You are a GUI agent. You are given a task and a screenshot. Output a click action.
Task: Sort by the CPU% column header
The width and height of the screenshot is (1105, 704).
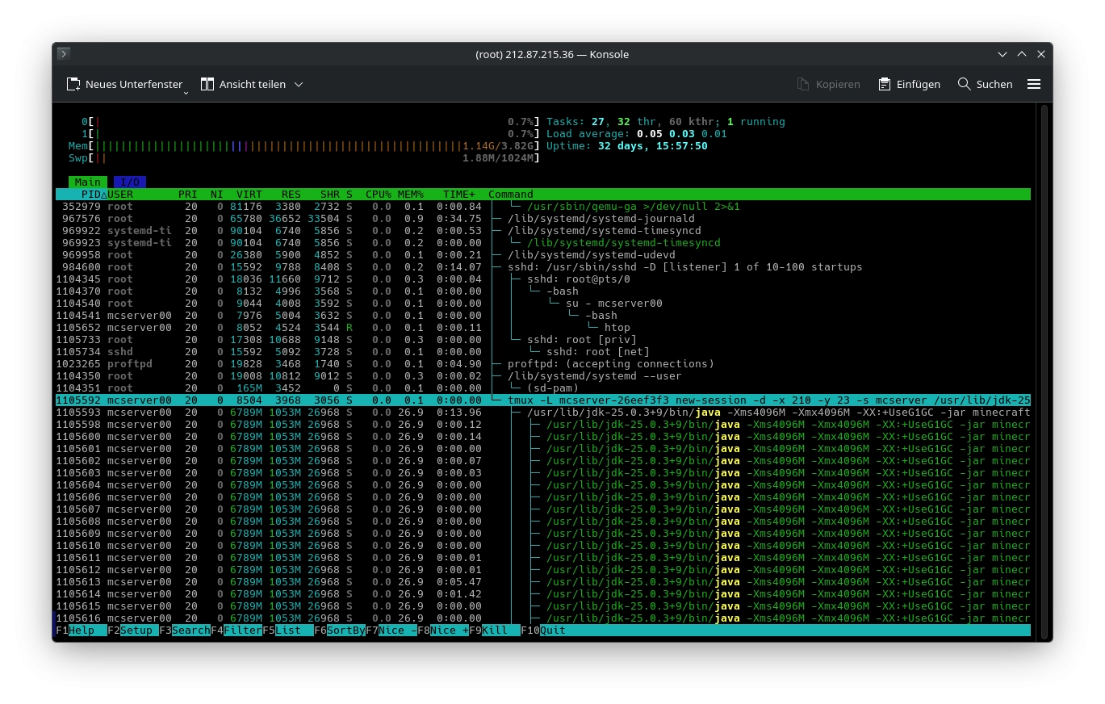[379, 195]
